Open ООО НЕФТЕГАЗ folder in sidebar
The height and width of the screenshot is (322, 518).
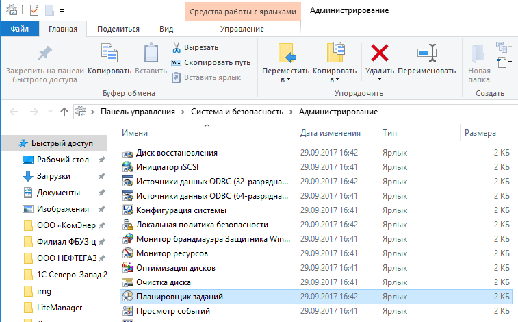click(67, 258)
